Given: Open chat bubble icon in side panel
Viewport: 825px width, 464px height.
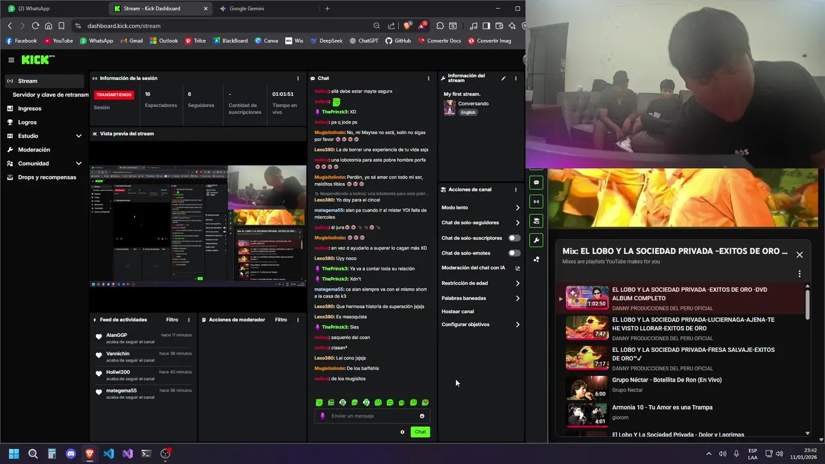Looking at the screenshot, I should (x=536, y=182).
